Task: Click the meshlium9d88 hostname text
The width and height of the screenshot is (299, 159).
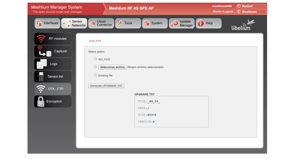Action: tap(222, 6)
